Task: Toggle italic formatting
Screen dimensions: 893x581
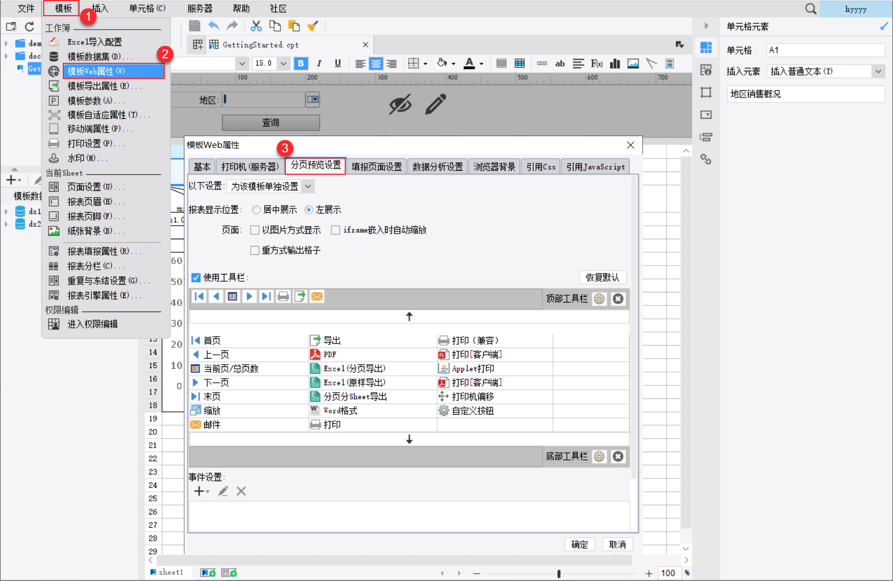Action: [319, 63]
